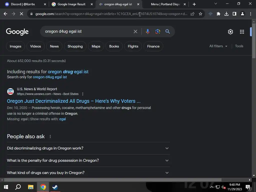Click the forward navigation arrow
Screen dimensions: 256x192
click(x=13, y=14)
